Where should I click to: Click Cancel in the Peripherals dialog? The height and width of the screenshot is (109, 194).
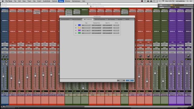(121, 81)
